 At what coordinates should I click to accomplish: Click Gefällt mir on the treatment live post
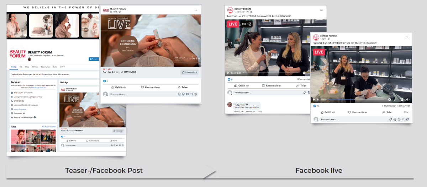(328, 112)
